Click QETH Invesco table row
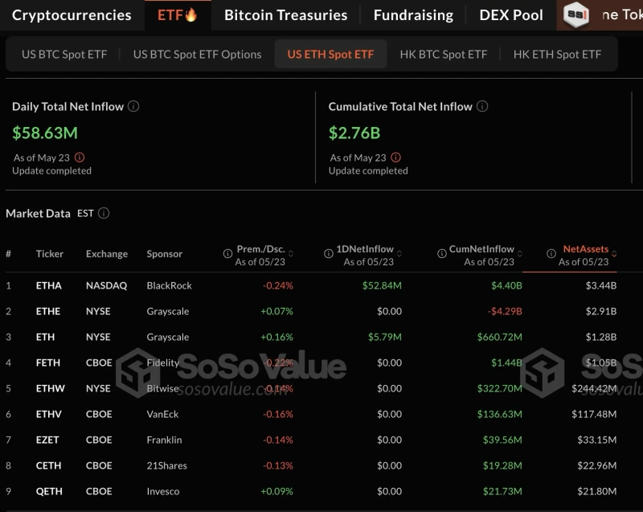The image size is (643, 512). click(321, 491)
